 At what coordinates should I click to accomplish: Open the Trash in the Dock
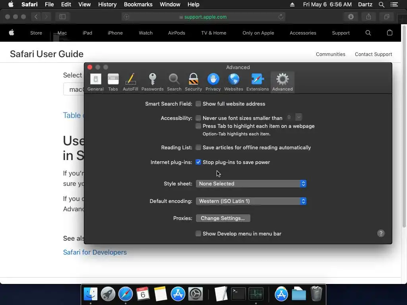316,293
